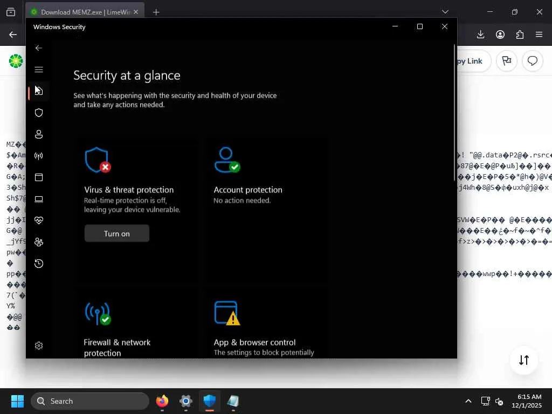Image resolution: width=552 pixels, height=414 pixels.
Task: Open browser account profile icon
Action: tap(500, 34)
